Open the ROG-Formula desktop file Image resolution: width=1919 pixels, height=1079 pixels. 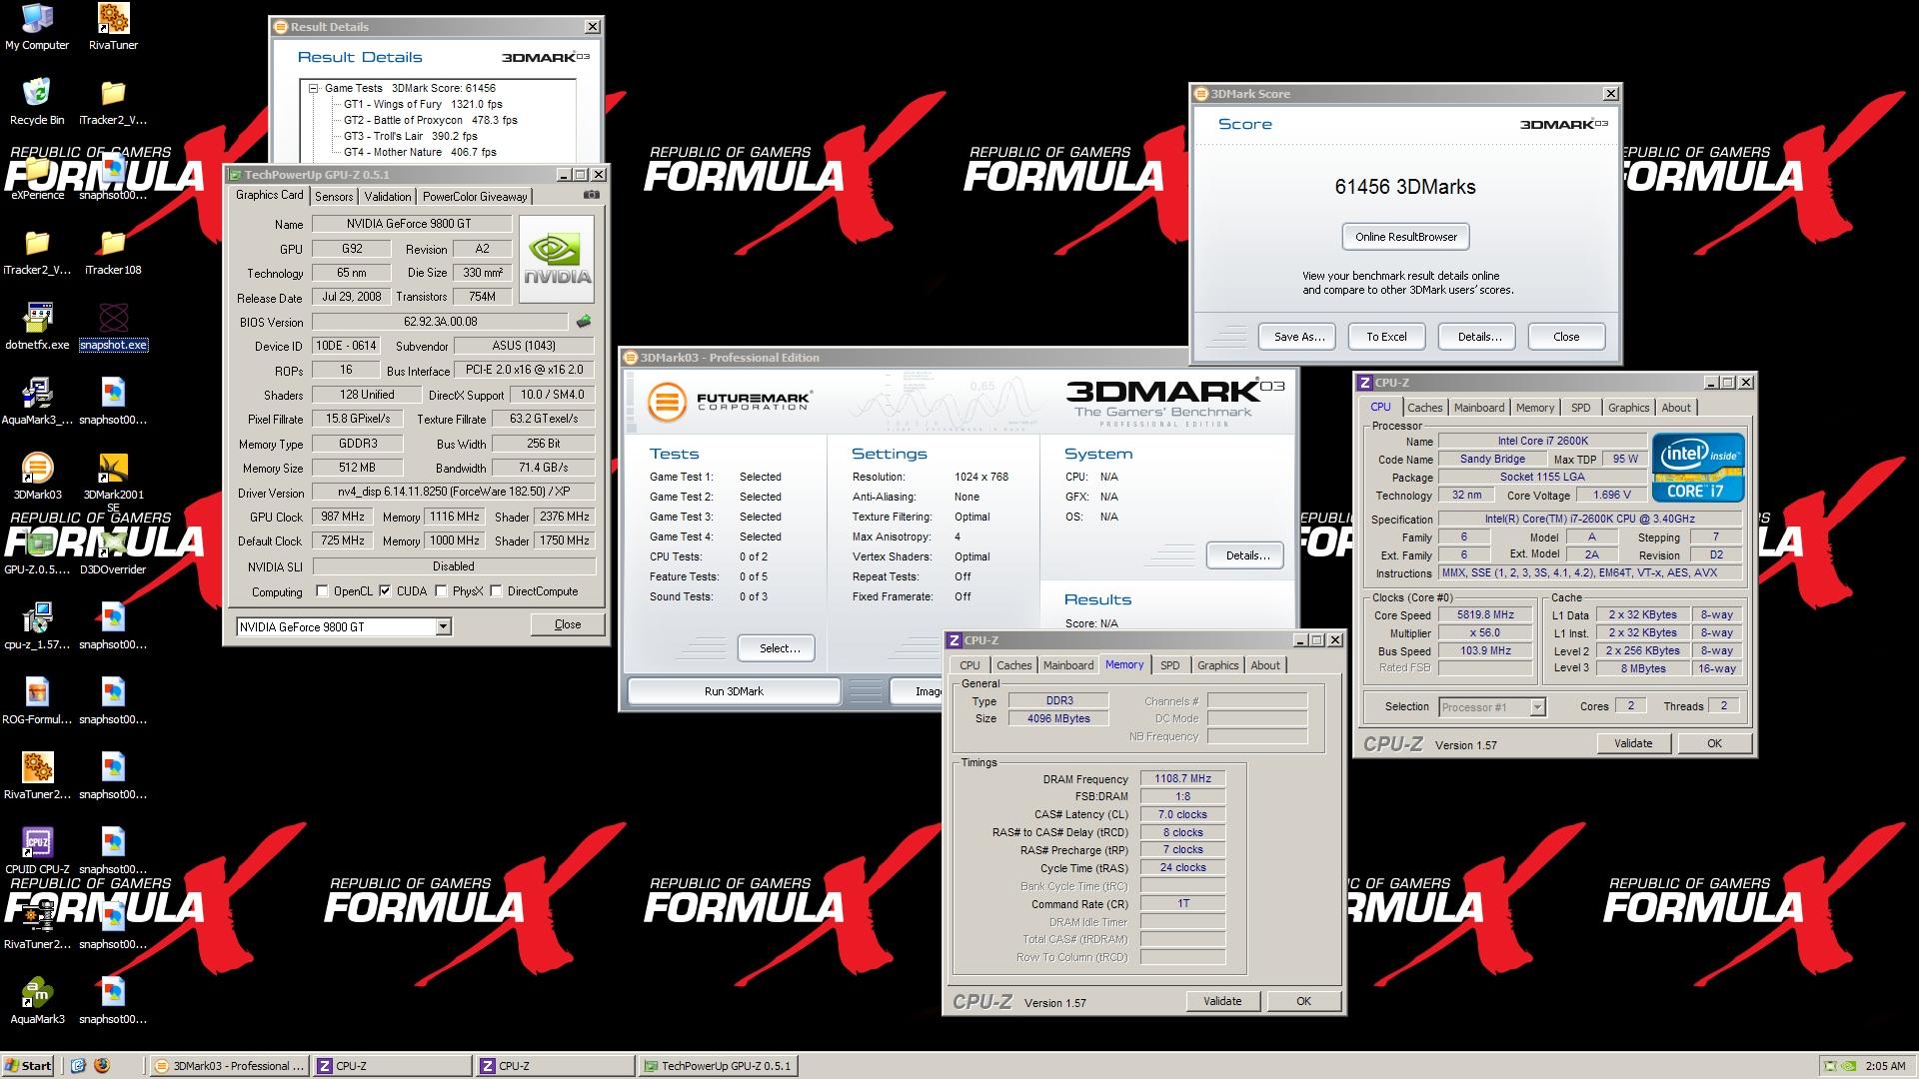(37, 701)
